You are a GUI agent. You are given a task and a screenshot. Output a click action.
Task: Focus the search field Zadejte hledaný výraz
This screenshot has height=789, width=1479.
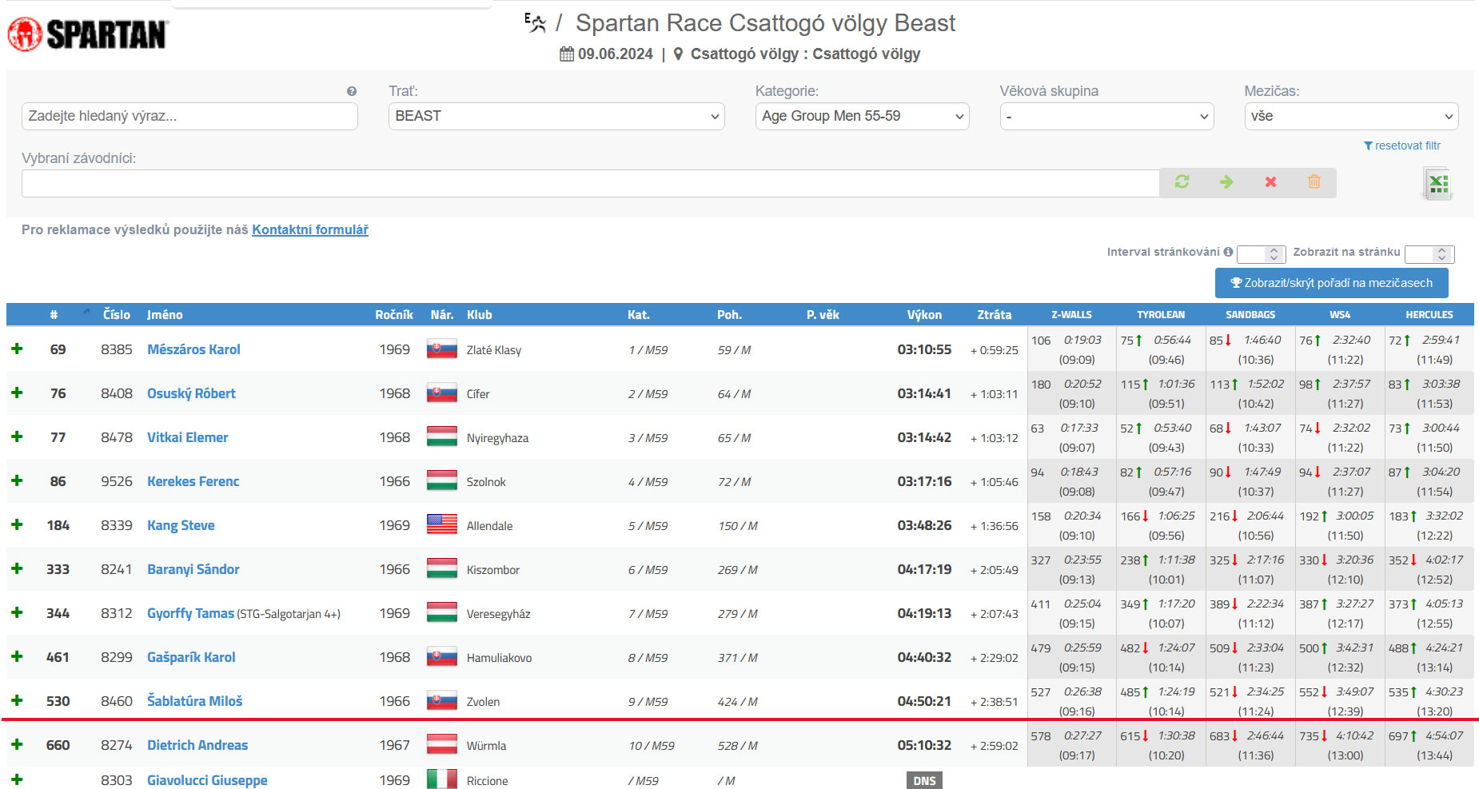pos(189,116)
